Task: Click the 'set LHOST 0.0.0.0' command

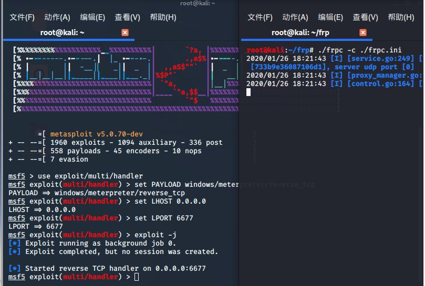Action: coord(170,201)
